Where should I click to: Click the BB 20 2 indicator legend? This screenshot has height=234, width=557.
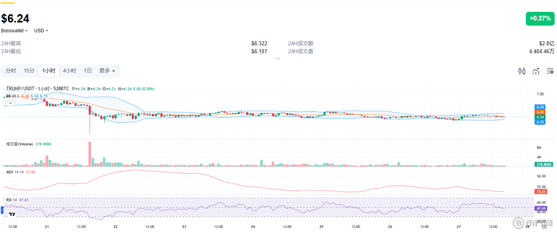(13, 96)
